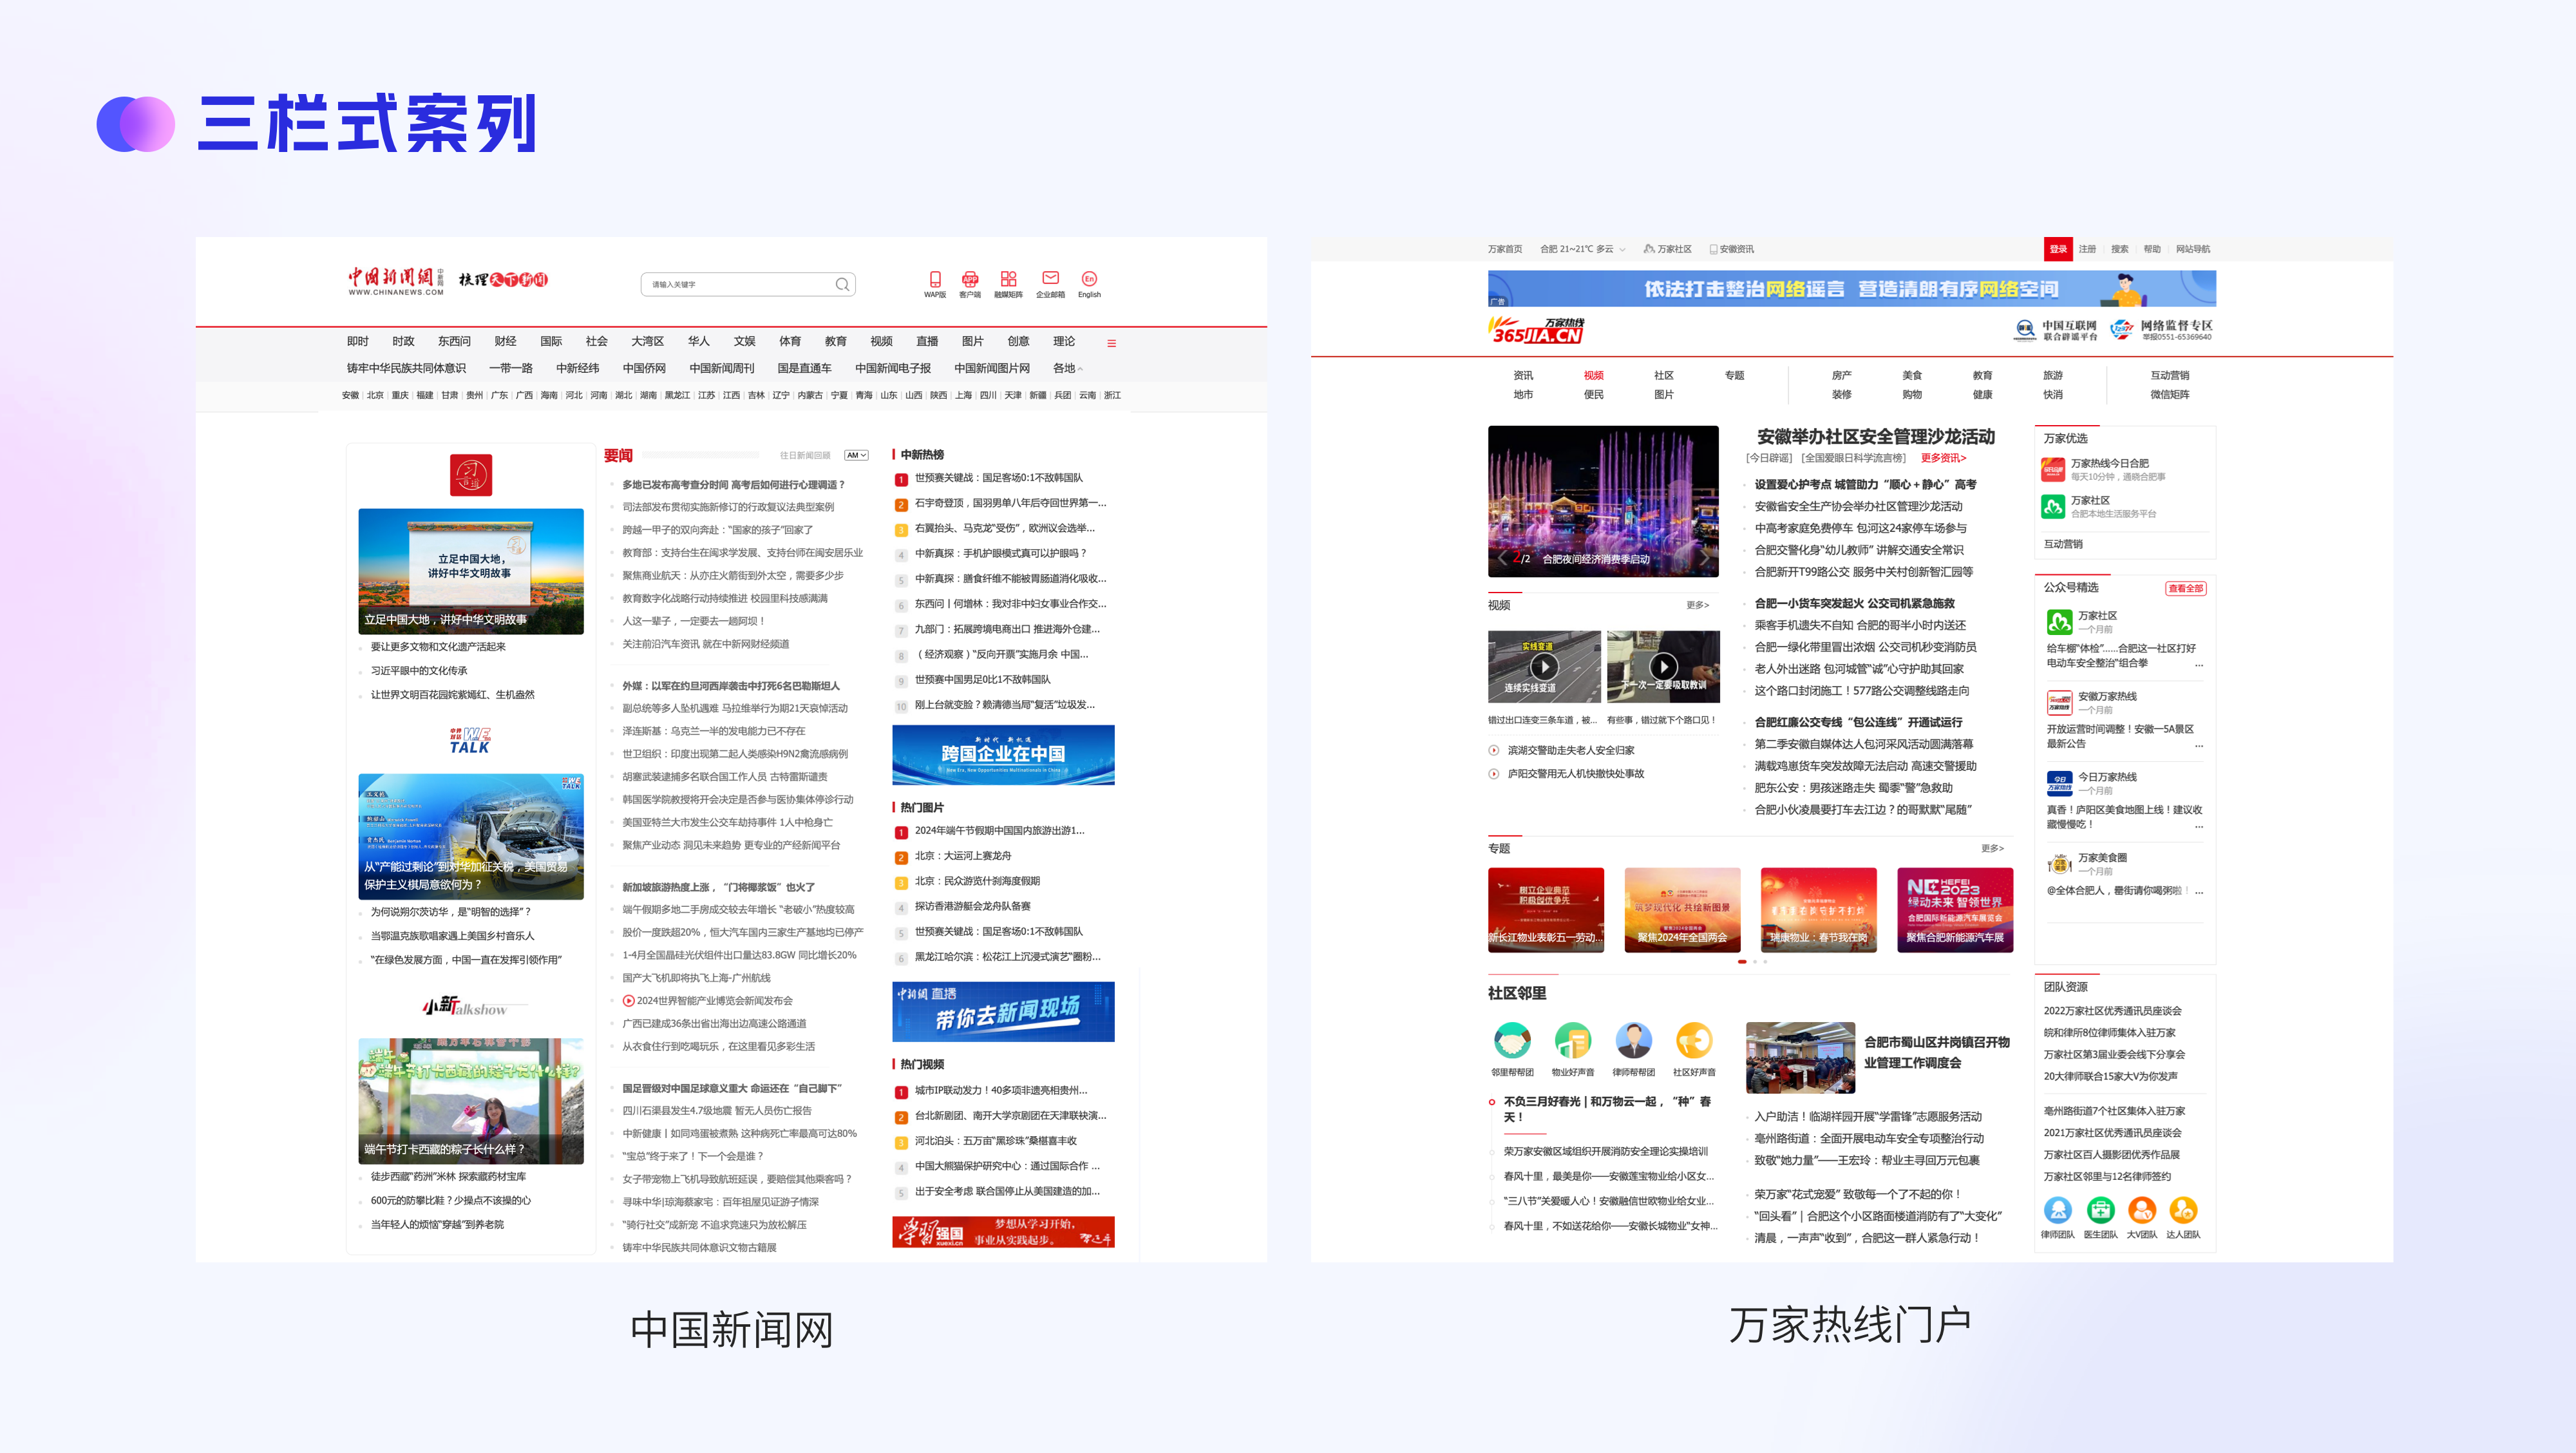Open the 医生团队 medical kit icon

[2102, 1211]
